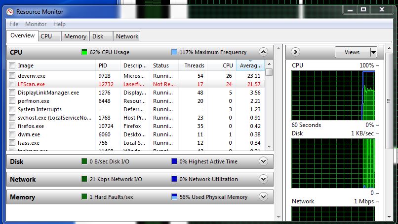Viewport: 398px width, 224px height.
Task: Click the Used Physical Memory indicator square
Action: pyautogui.click(x=174, y=196)
